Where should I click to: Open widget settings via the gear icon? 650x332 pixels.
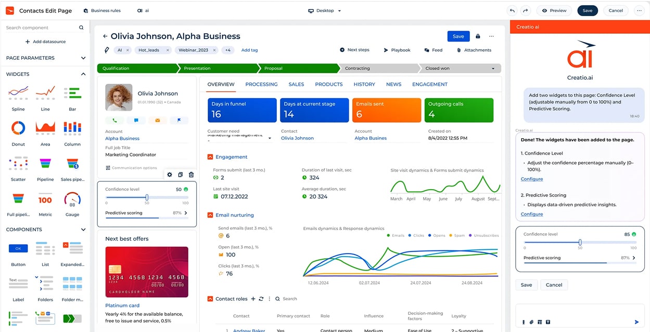[170, 175]
